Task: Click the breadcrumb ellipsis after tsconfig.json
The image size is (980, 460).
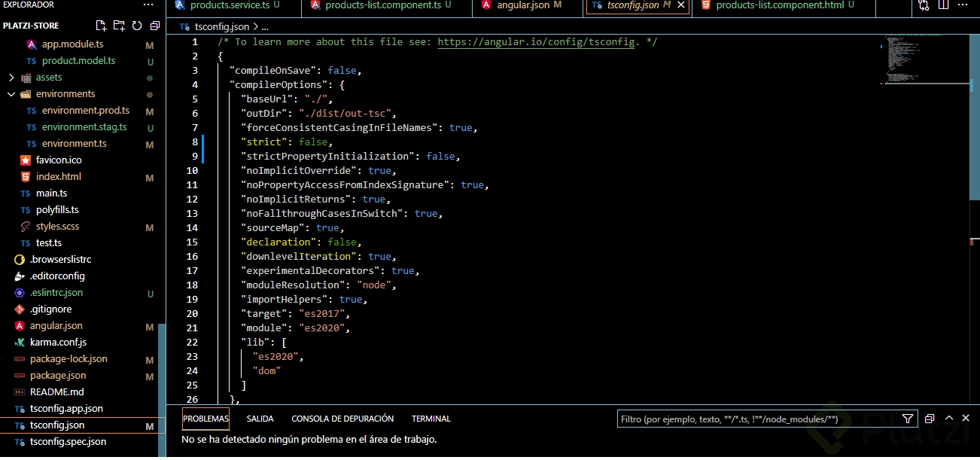Action: (x=264, y=26)
